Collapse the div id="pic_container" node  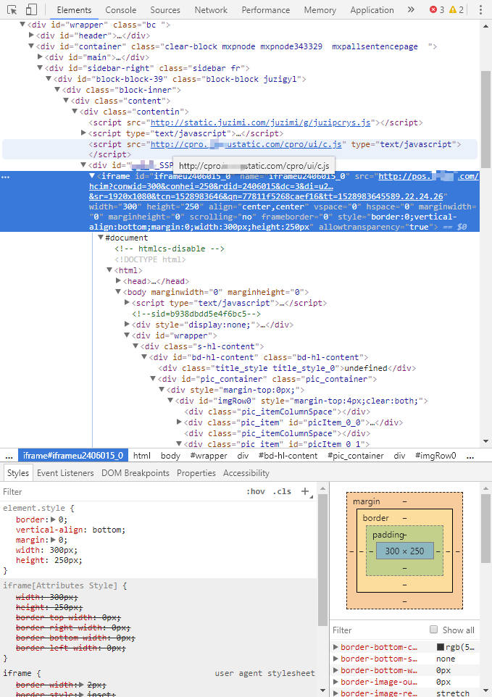click(154, 379)
